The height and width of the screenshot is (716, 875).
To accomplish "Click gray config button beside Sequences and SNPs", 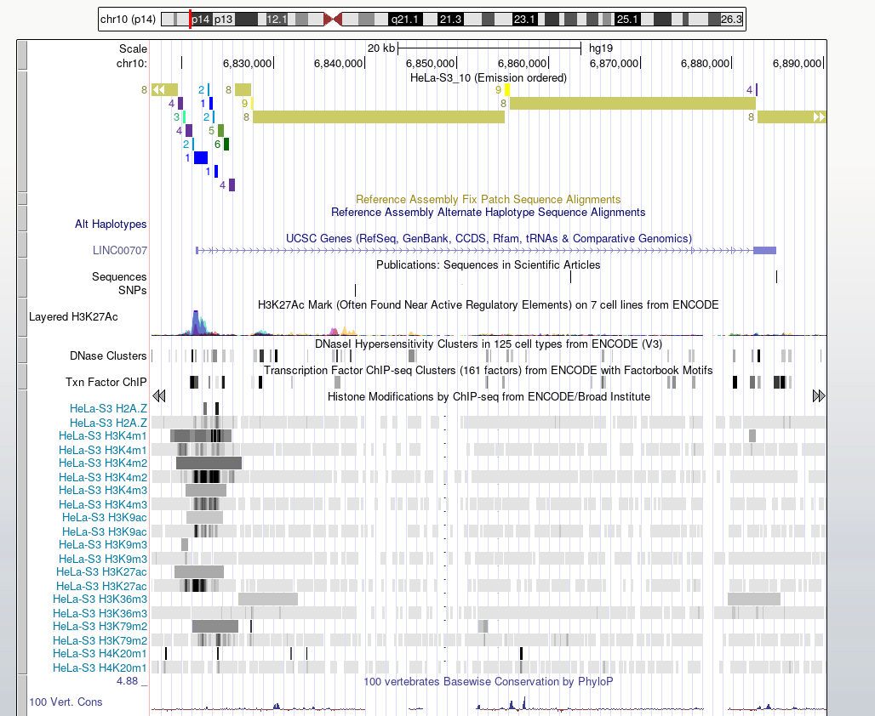I will click(x=22, y=277).
